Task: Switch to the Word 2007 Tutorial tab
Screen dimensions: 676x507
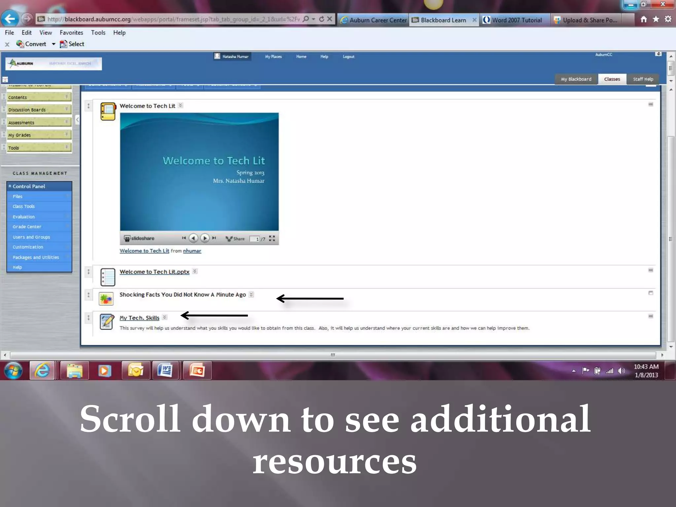Action: [515, 20]
